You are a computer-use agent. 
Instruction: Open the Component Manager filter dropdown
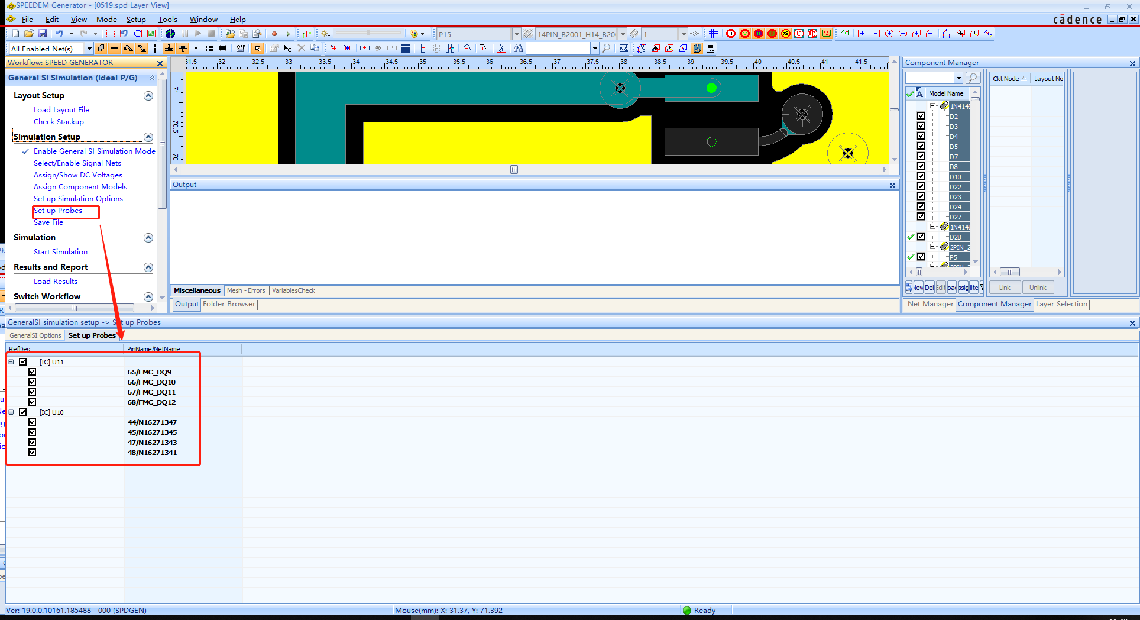pos(958,78)
